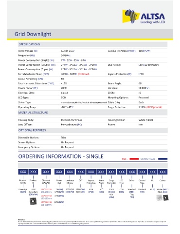Click the ALTSA Africa map logo
Screen dimensions: 180x234
click(x=131, y=16)
